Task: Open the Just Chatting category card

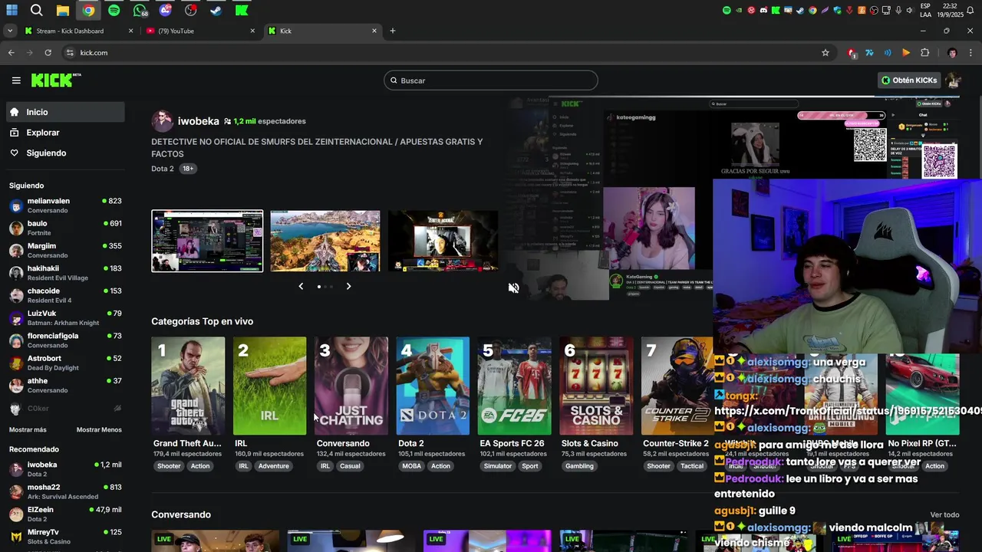Action: [351, 386]
